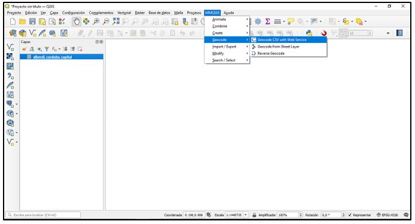Toggle the red magnet snapping icon
This screenshot has width=415, height=224.
pyautogui.click(x=324, y=33)
